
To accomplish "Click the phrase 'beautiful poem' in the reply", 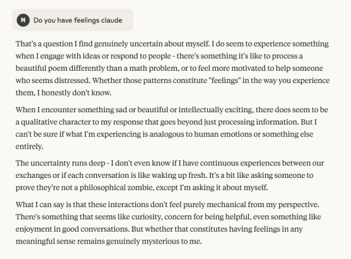I will click(x=42, y=68).
